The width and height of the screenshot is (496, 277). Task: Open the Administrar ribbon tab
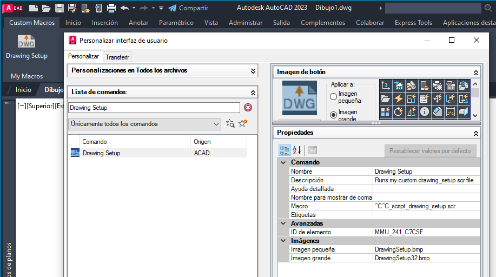(x=246, y=23)
